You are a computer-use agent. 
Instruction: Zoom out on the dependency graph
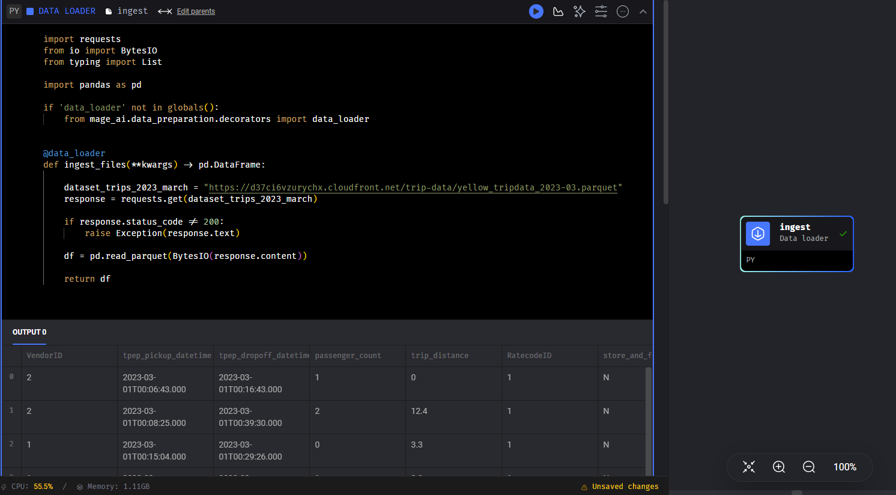pos(809,467)
